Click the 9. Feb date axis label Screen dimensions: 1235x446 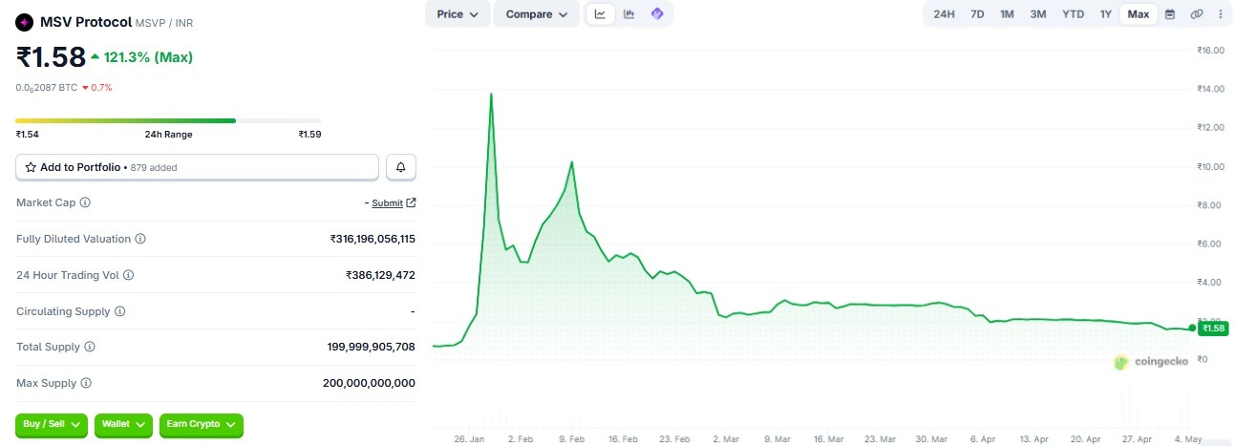pos(572,439)
